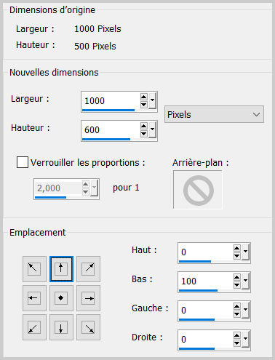This screenshot has width=275, height=360.
Task: Select the top-left placement arrow
Action: point(34,269)
